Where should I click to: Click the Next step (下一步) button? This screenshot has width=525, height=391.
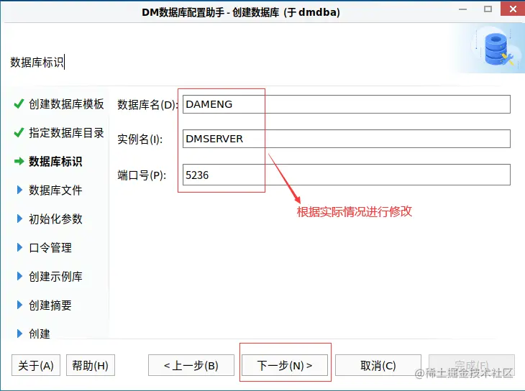[285, 365]
